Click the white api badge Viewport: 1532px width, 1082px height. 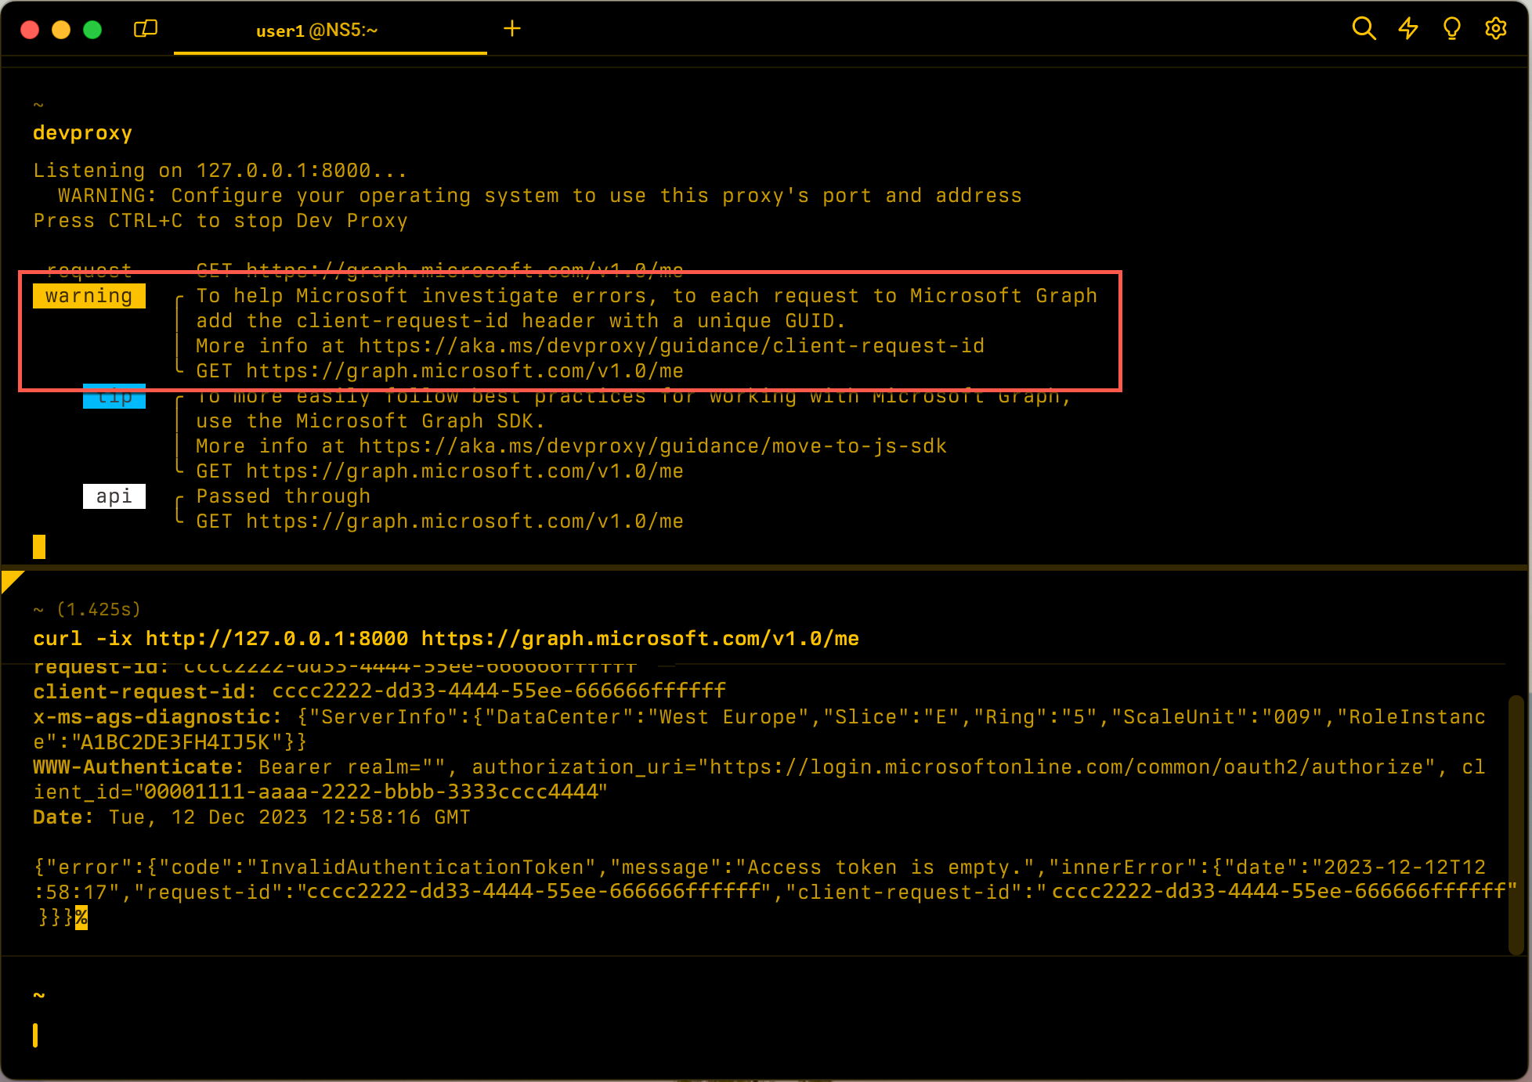click(x=114, y=496)
